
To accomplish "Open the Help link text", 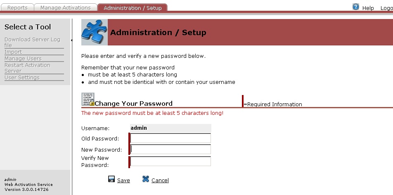I will click(x=368, y=8).
